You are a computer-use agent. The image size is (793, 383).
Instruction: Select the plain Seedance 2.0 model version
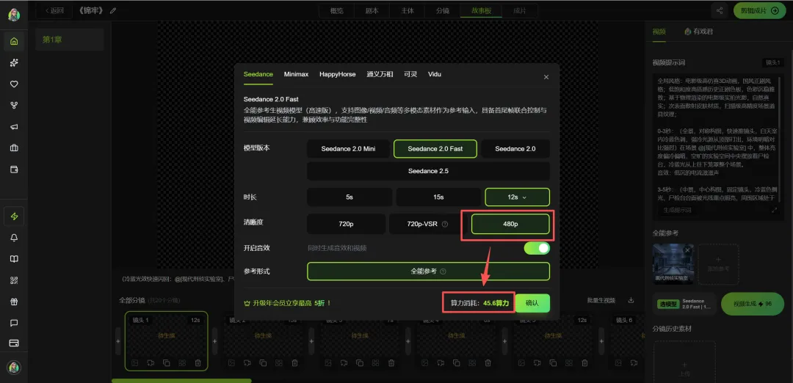(515, 148)
